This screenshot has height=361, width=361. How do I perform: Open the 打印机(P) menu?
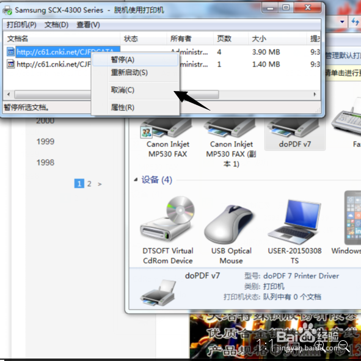[x=21, y=24]
